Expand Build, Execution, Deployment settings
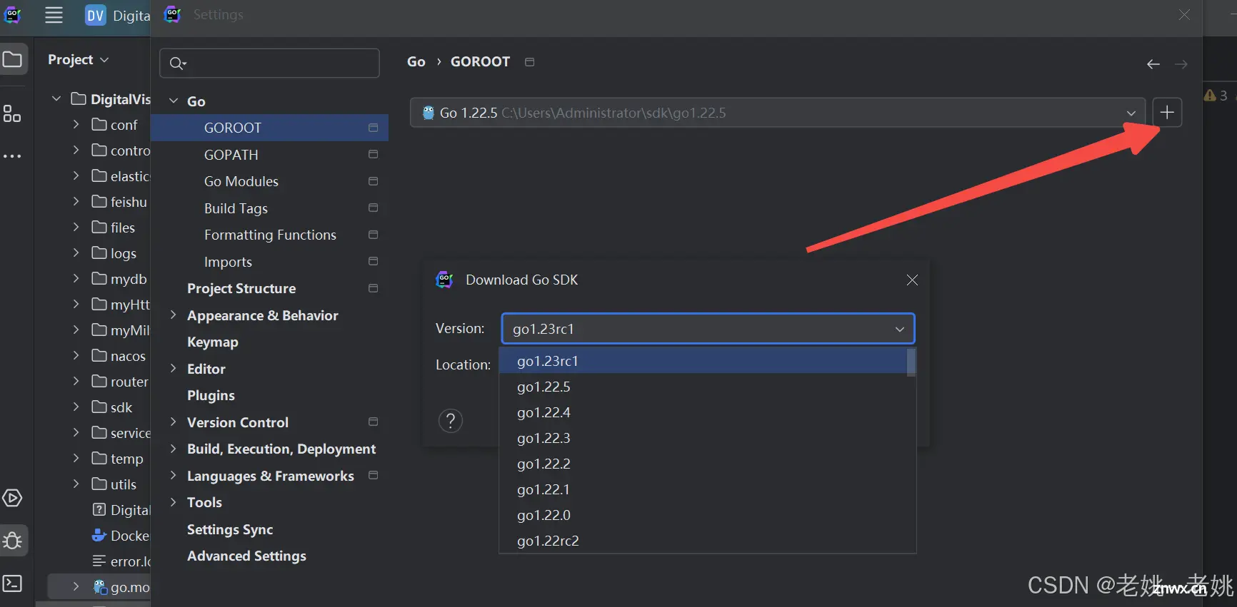The width and height of the screenshot is (1237, 607). click(174, 448)
